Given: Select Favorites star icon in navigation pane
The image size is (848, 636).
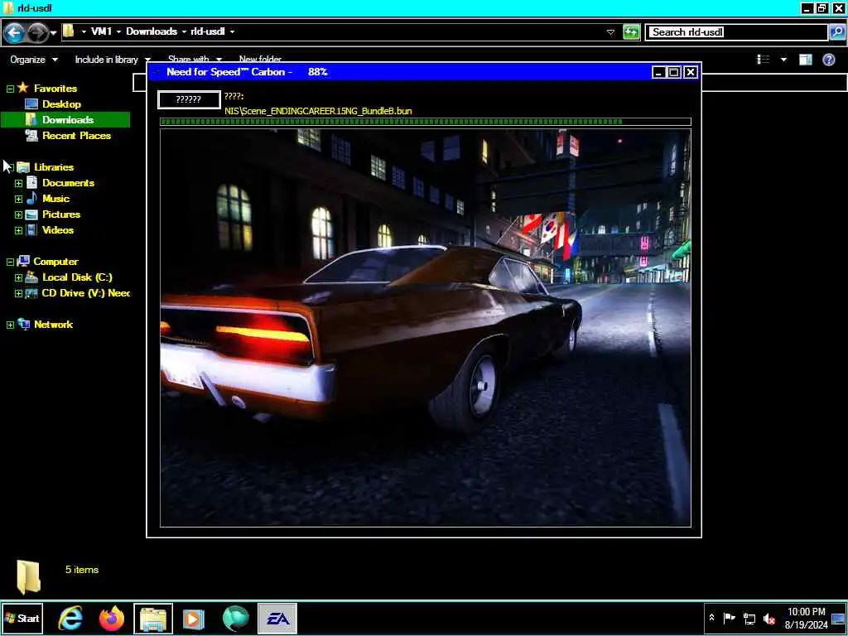Looking at the screenshot, I should point(22,88).
